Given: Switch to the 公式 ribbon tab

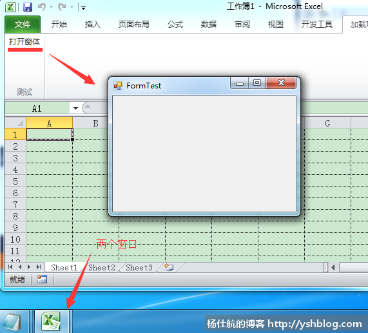Looking at the screenshot, I should 175,25.
